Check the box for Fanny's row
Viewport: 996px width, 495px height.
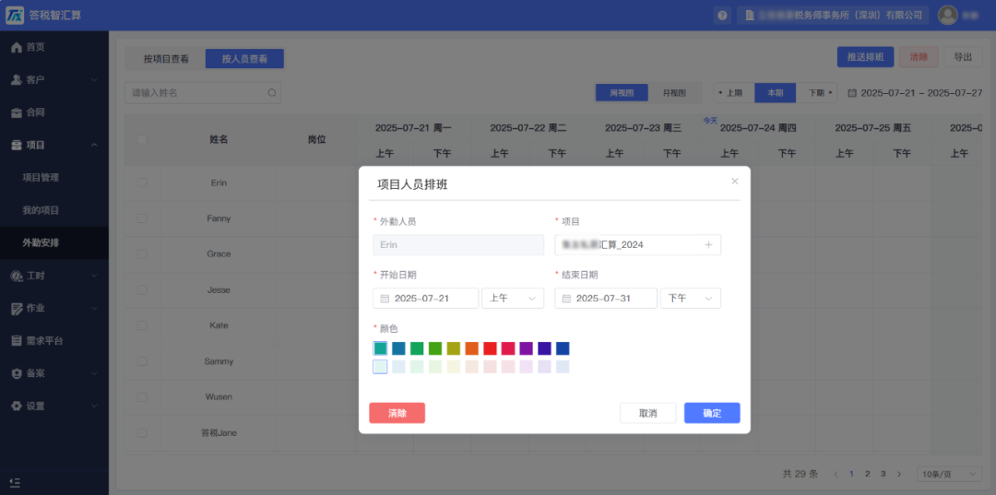point(142,218)
